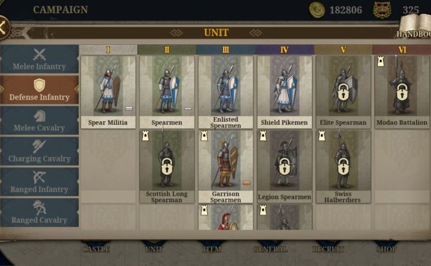Open the Shop bottom tab
Image resolution: width=431 pixels, height=266 pixels.
(386, 249)
